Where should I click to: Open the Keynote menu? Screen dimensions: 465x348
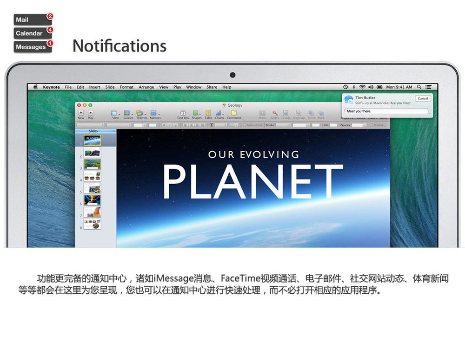[x=51, y=87]
